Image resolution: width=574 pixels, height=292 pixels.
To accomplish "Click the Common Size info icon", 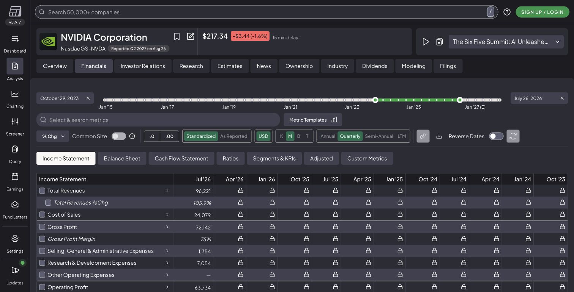I will [x=132, y=136].
